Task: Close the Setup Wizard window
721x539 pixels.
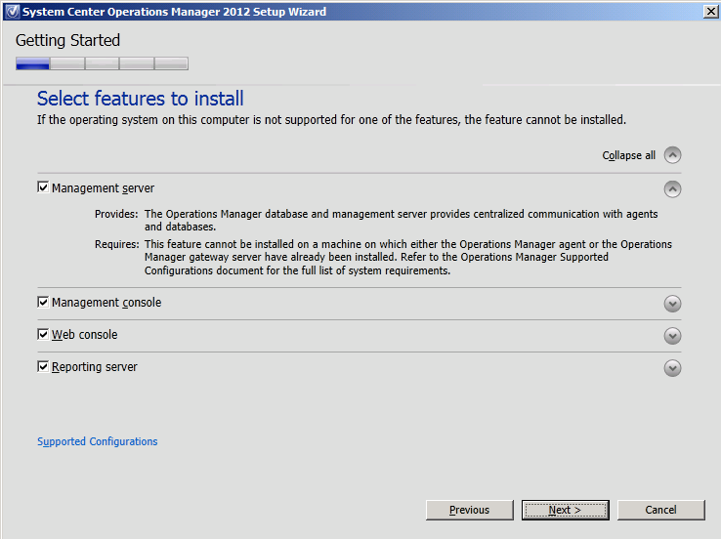Action: (710, 11)
